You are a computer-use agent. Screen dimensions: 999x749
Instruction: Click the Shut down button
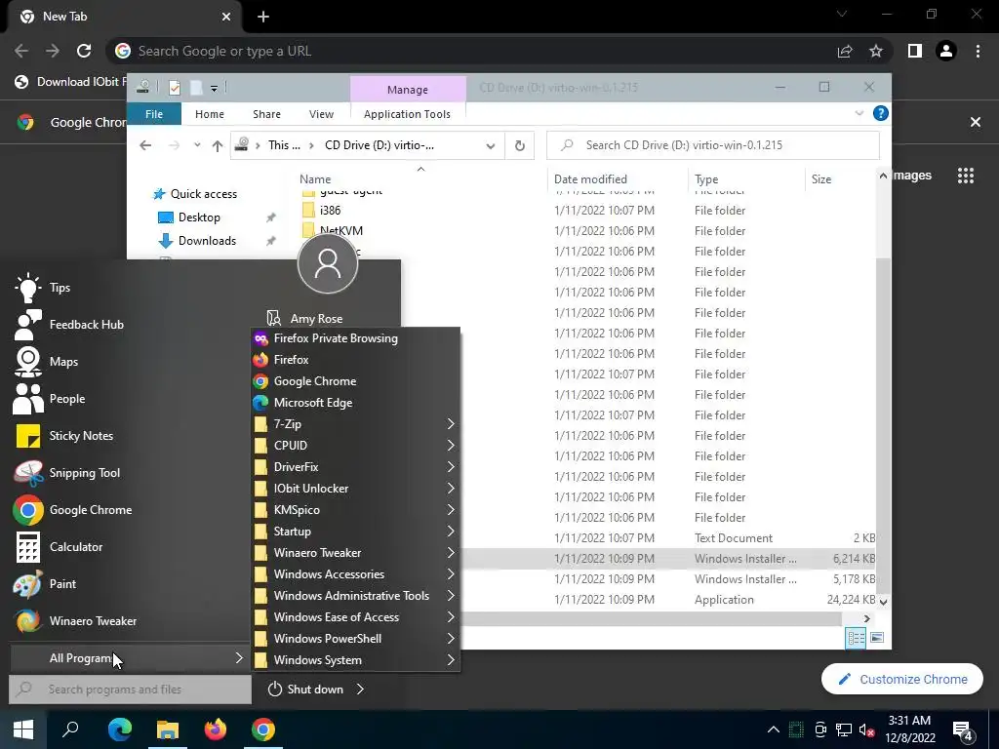305,690
